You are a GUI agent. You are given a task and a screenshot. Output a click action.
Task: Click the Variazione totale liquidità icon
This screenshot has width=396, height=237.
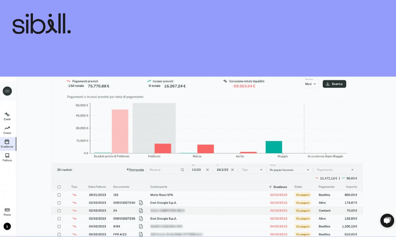pos(225,81)
